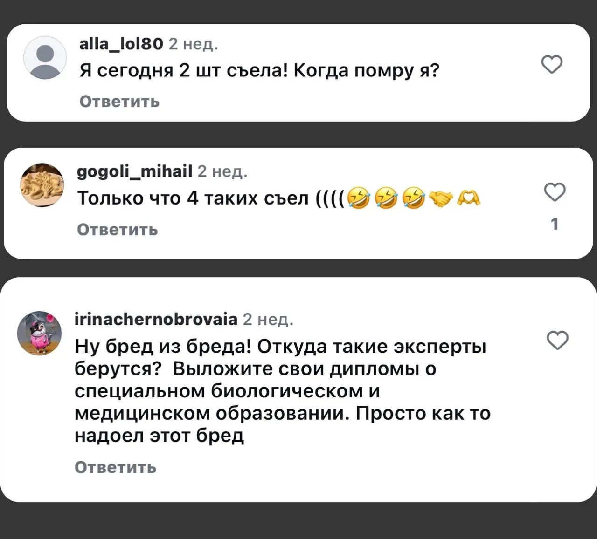Click the comment text "Только что 4 таких съел"
The height and width of the screenshot is (539, 597).
click(193, 198)
